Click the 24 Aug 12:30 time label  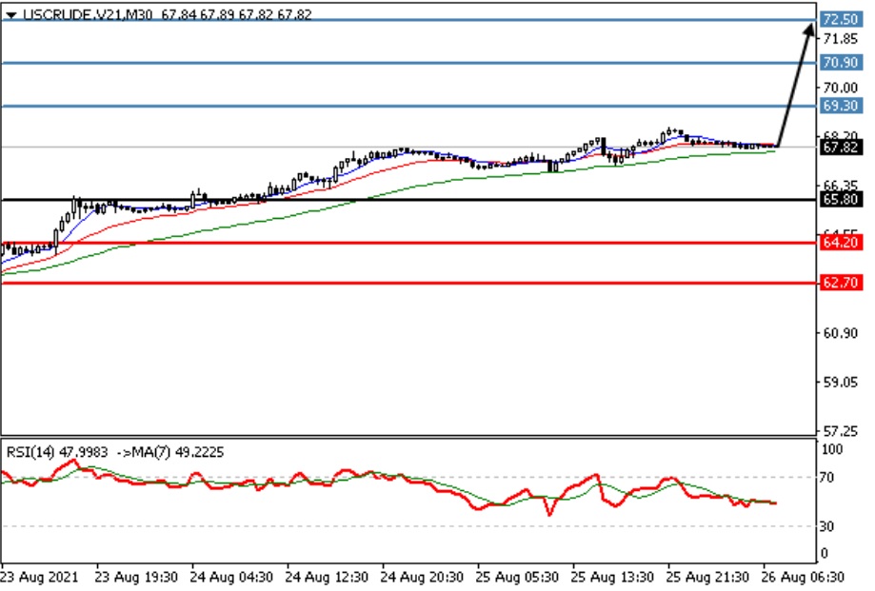coord(327,577)
